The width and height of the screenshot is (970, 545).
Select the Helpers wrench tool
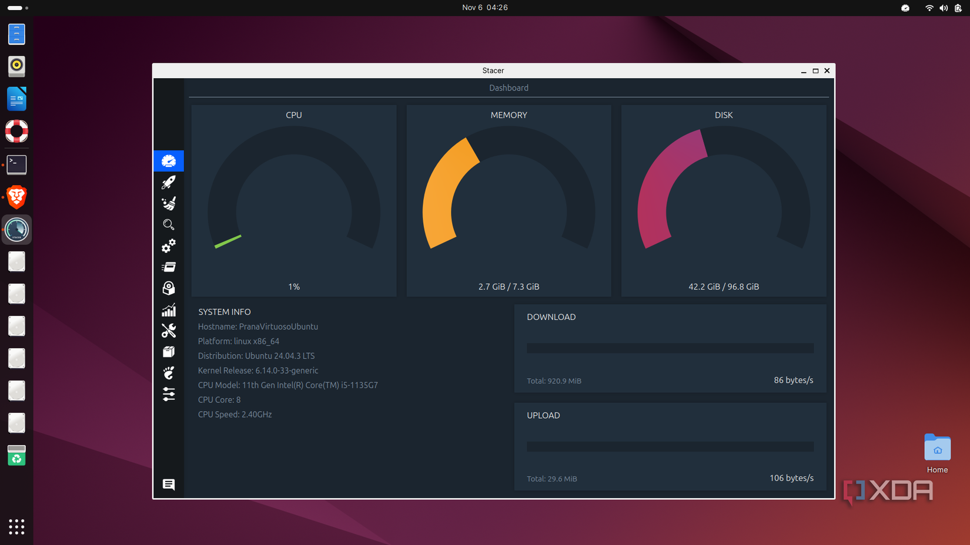(x=169, y=331)
